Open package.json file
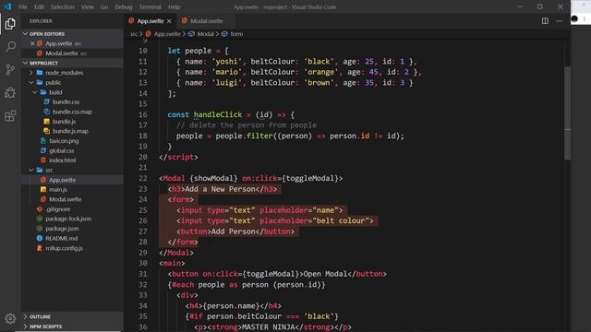This screenshot has width=591, height=332. tap(62, 229)
